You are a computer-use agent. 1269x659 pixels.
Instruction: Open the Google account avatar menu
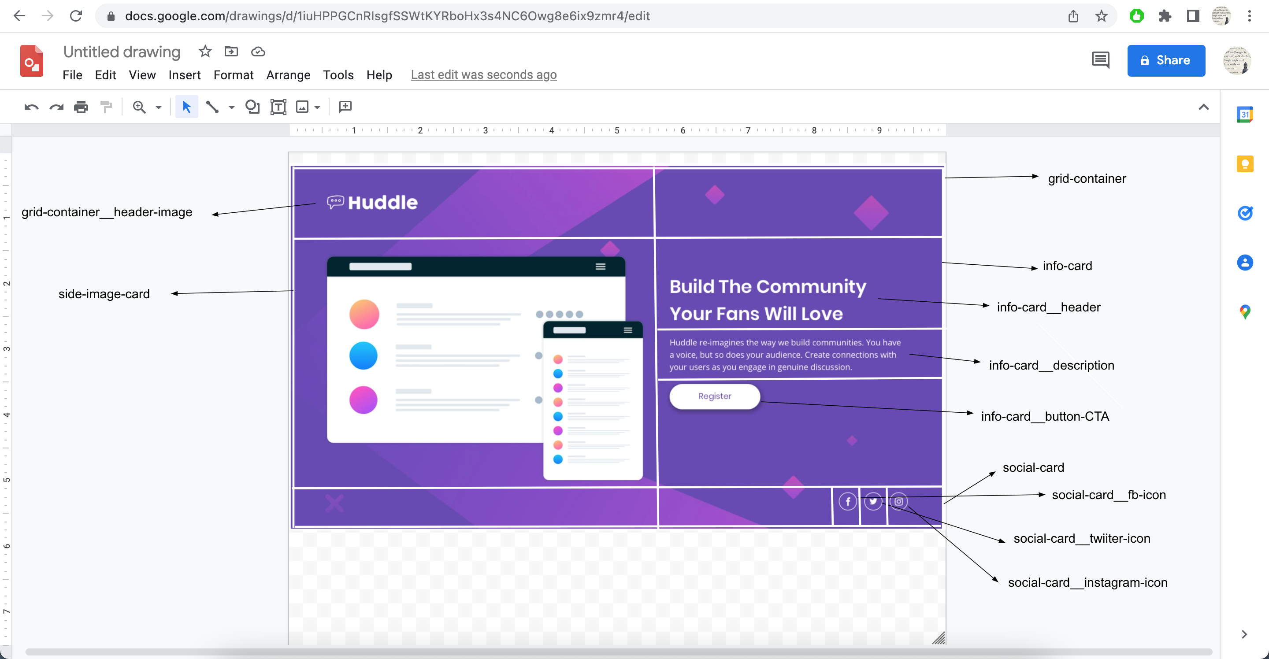click(x=1236, y=61)
